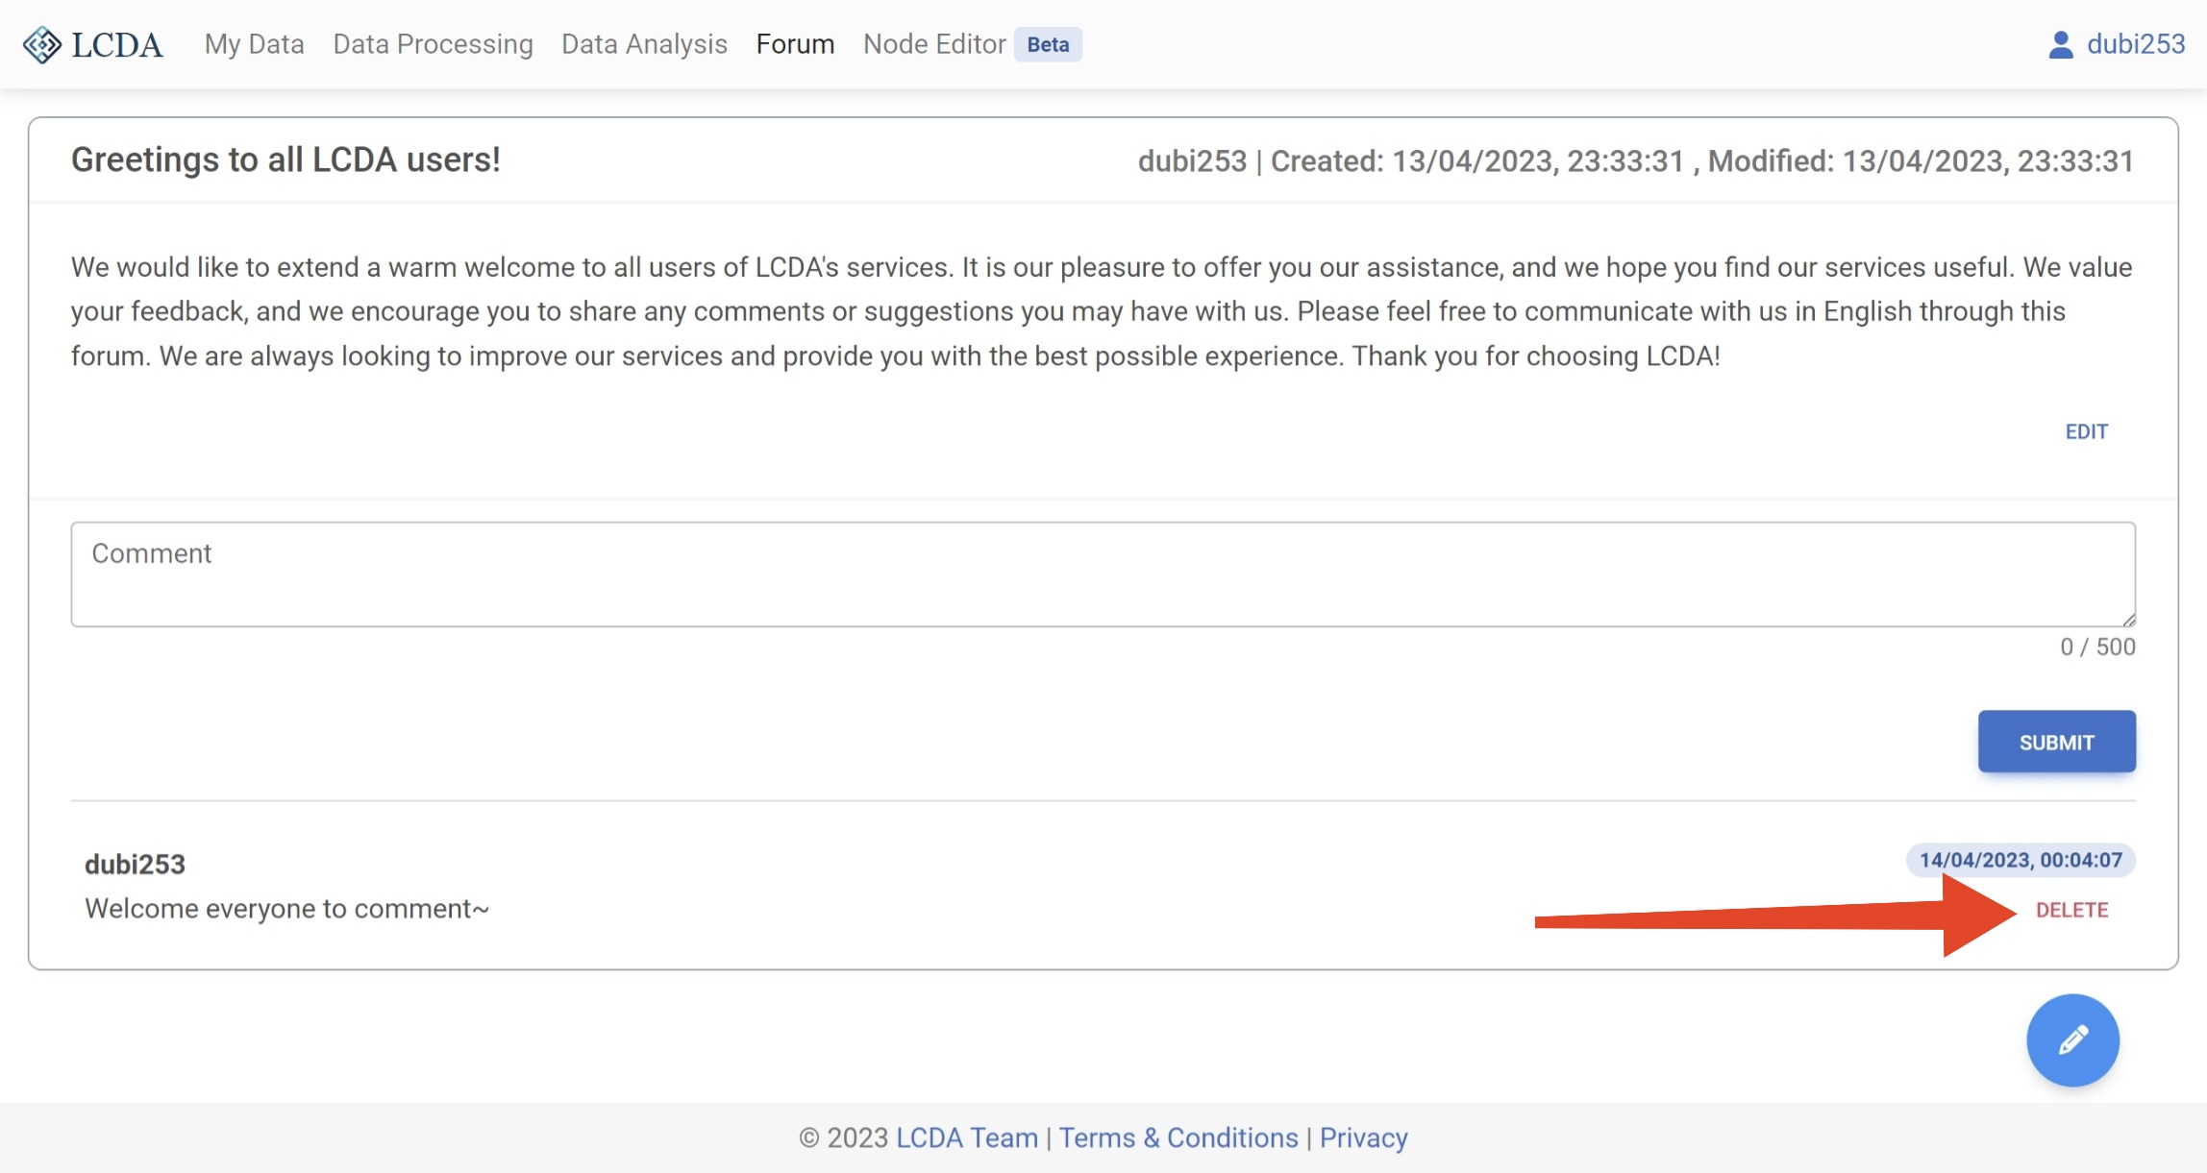Click the comment timestamp chip
The image size is (2207, 1173).
pyautogui.click(x=2021, y=860)
